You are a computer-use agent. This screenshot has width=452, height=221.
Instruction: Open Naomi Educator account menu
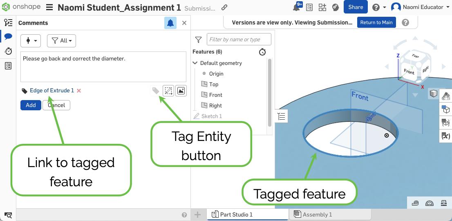[x=420, y=7]
